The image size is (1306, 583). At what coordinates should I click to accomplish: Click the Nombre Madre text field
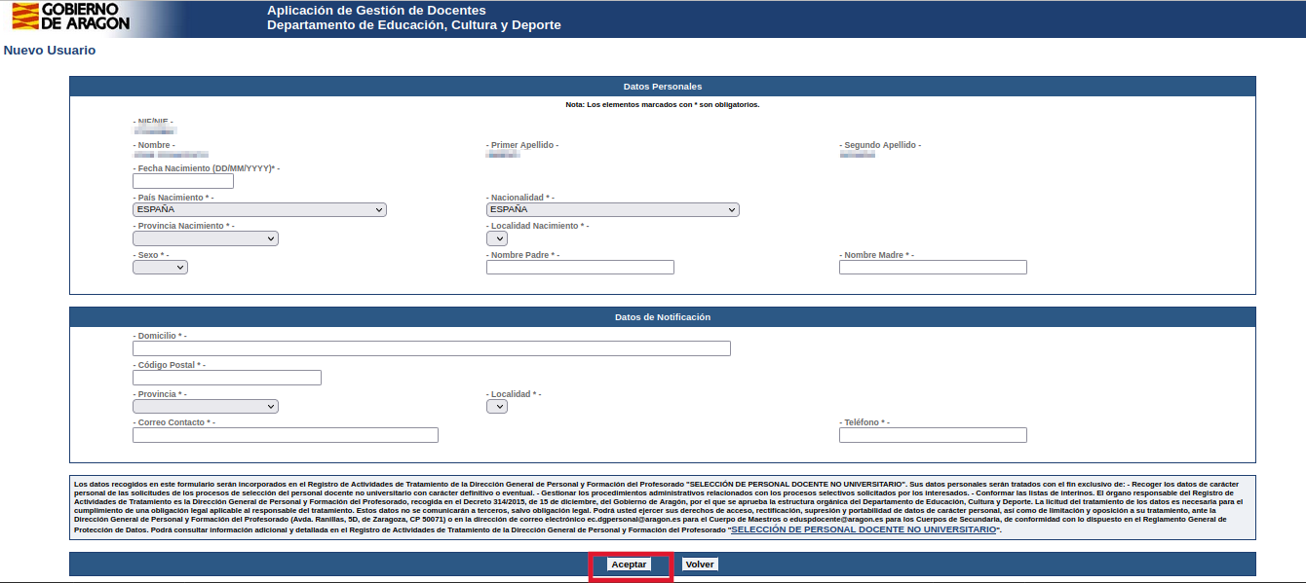[933, 268]
